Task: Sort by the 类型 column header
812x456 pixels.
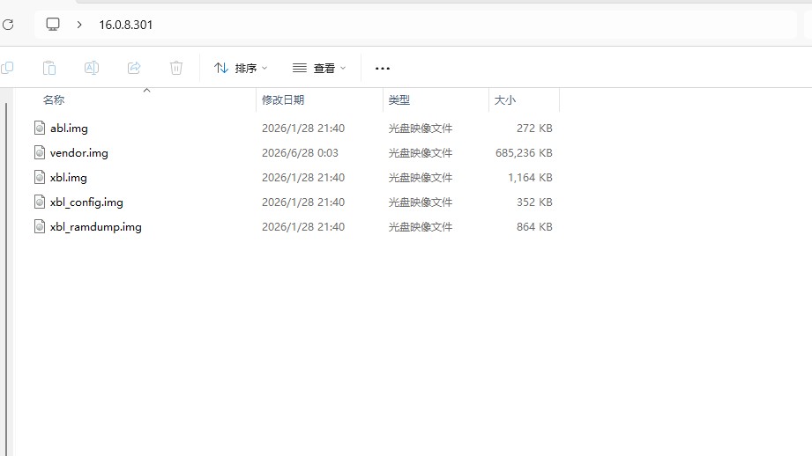Action: [x=399, y=99]
